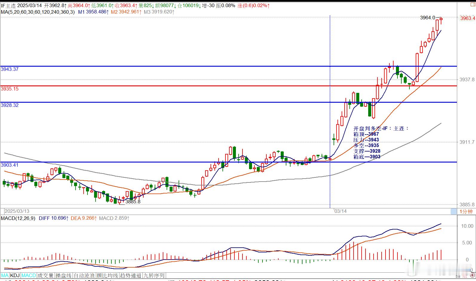Click the MACD 2.859 value
This screenshot has height=281, width=476.
pyautogui.click(x=114, y=218)
